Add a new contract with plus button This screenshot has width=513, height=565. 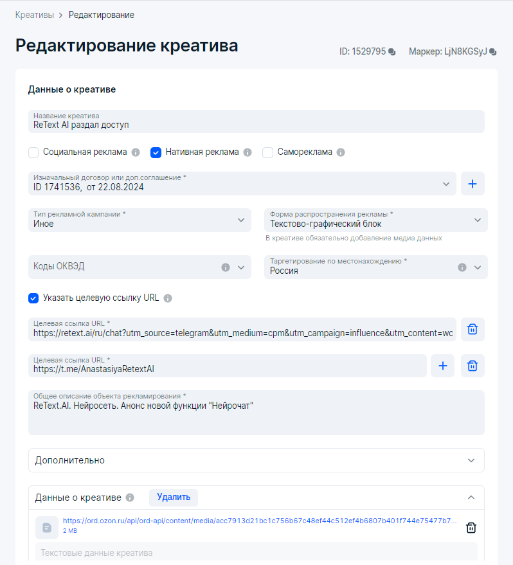pyautogui.click(x=473, y=184)
